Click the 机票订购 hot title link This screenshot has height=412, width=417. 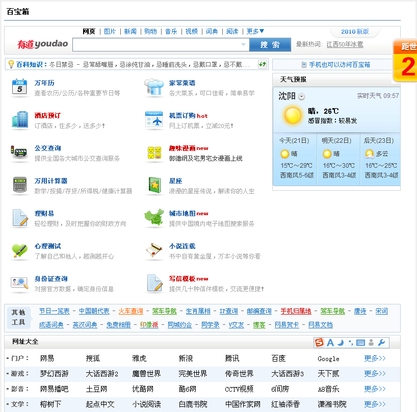(x=188, y=116)
